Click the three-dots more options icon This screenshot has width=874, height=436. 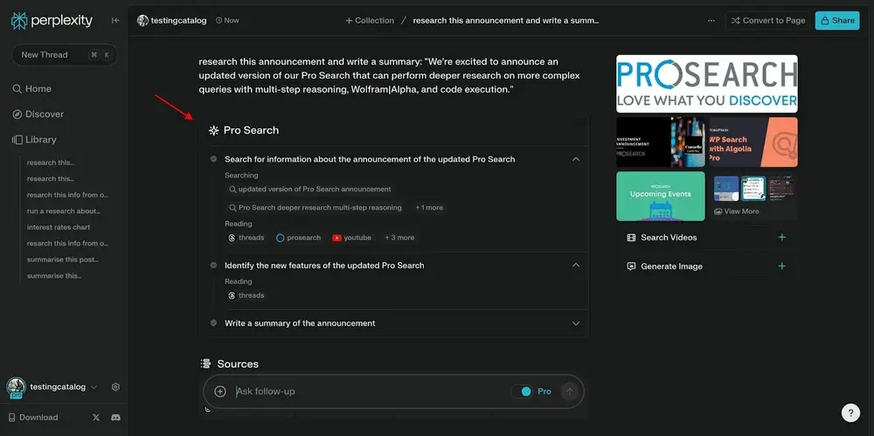click(x=710, y=20)
